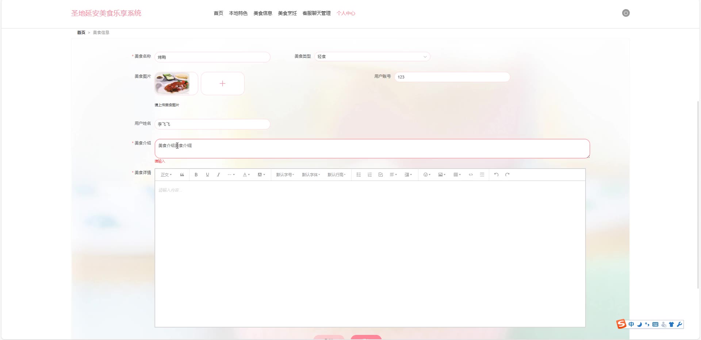701x340 pixels.
Task: Open the IME skin shirt icon
Action: [x=671, y=324]
